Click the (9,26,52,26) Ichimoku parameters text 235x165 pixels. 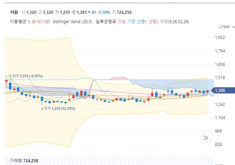click(x=179, y=22)
